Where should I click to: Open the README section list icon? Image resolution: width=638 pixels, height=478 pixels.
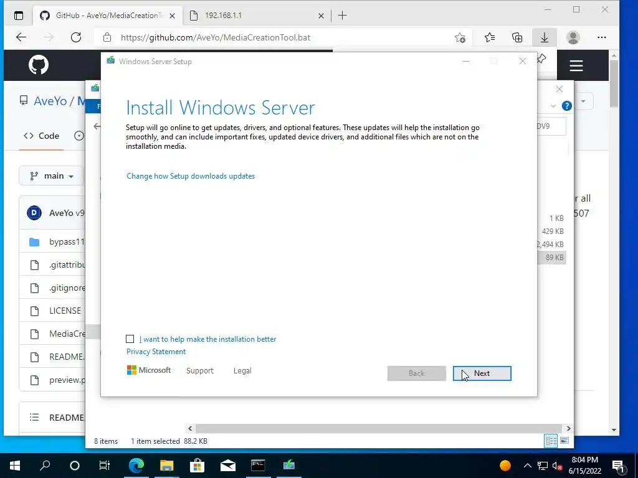click(34, 418)
